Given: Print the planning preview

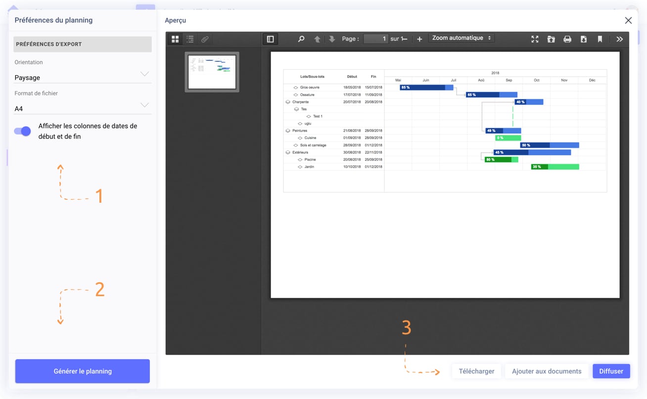Looking at the screenshot, I should (567, 39).
